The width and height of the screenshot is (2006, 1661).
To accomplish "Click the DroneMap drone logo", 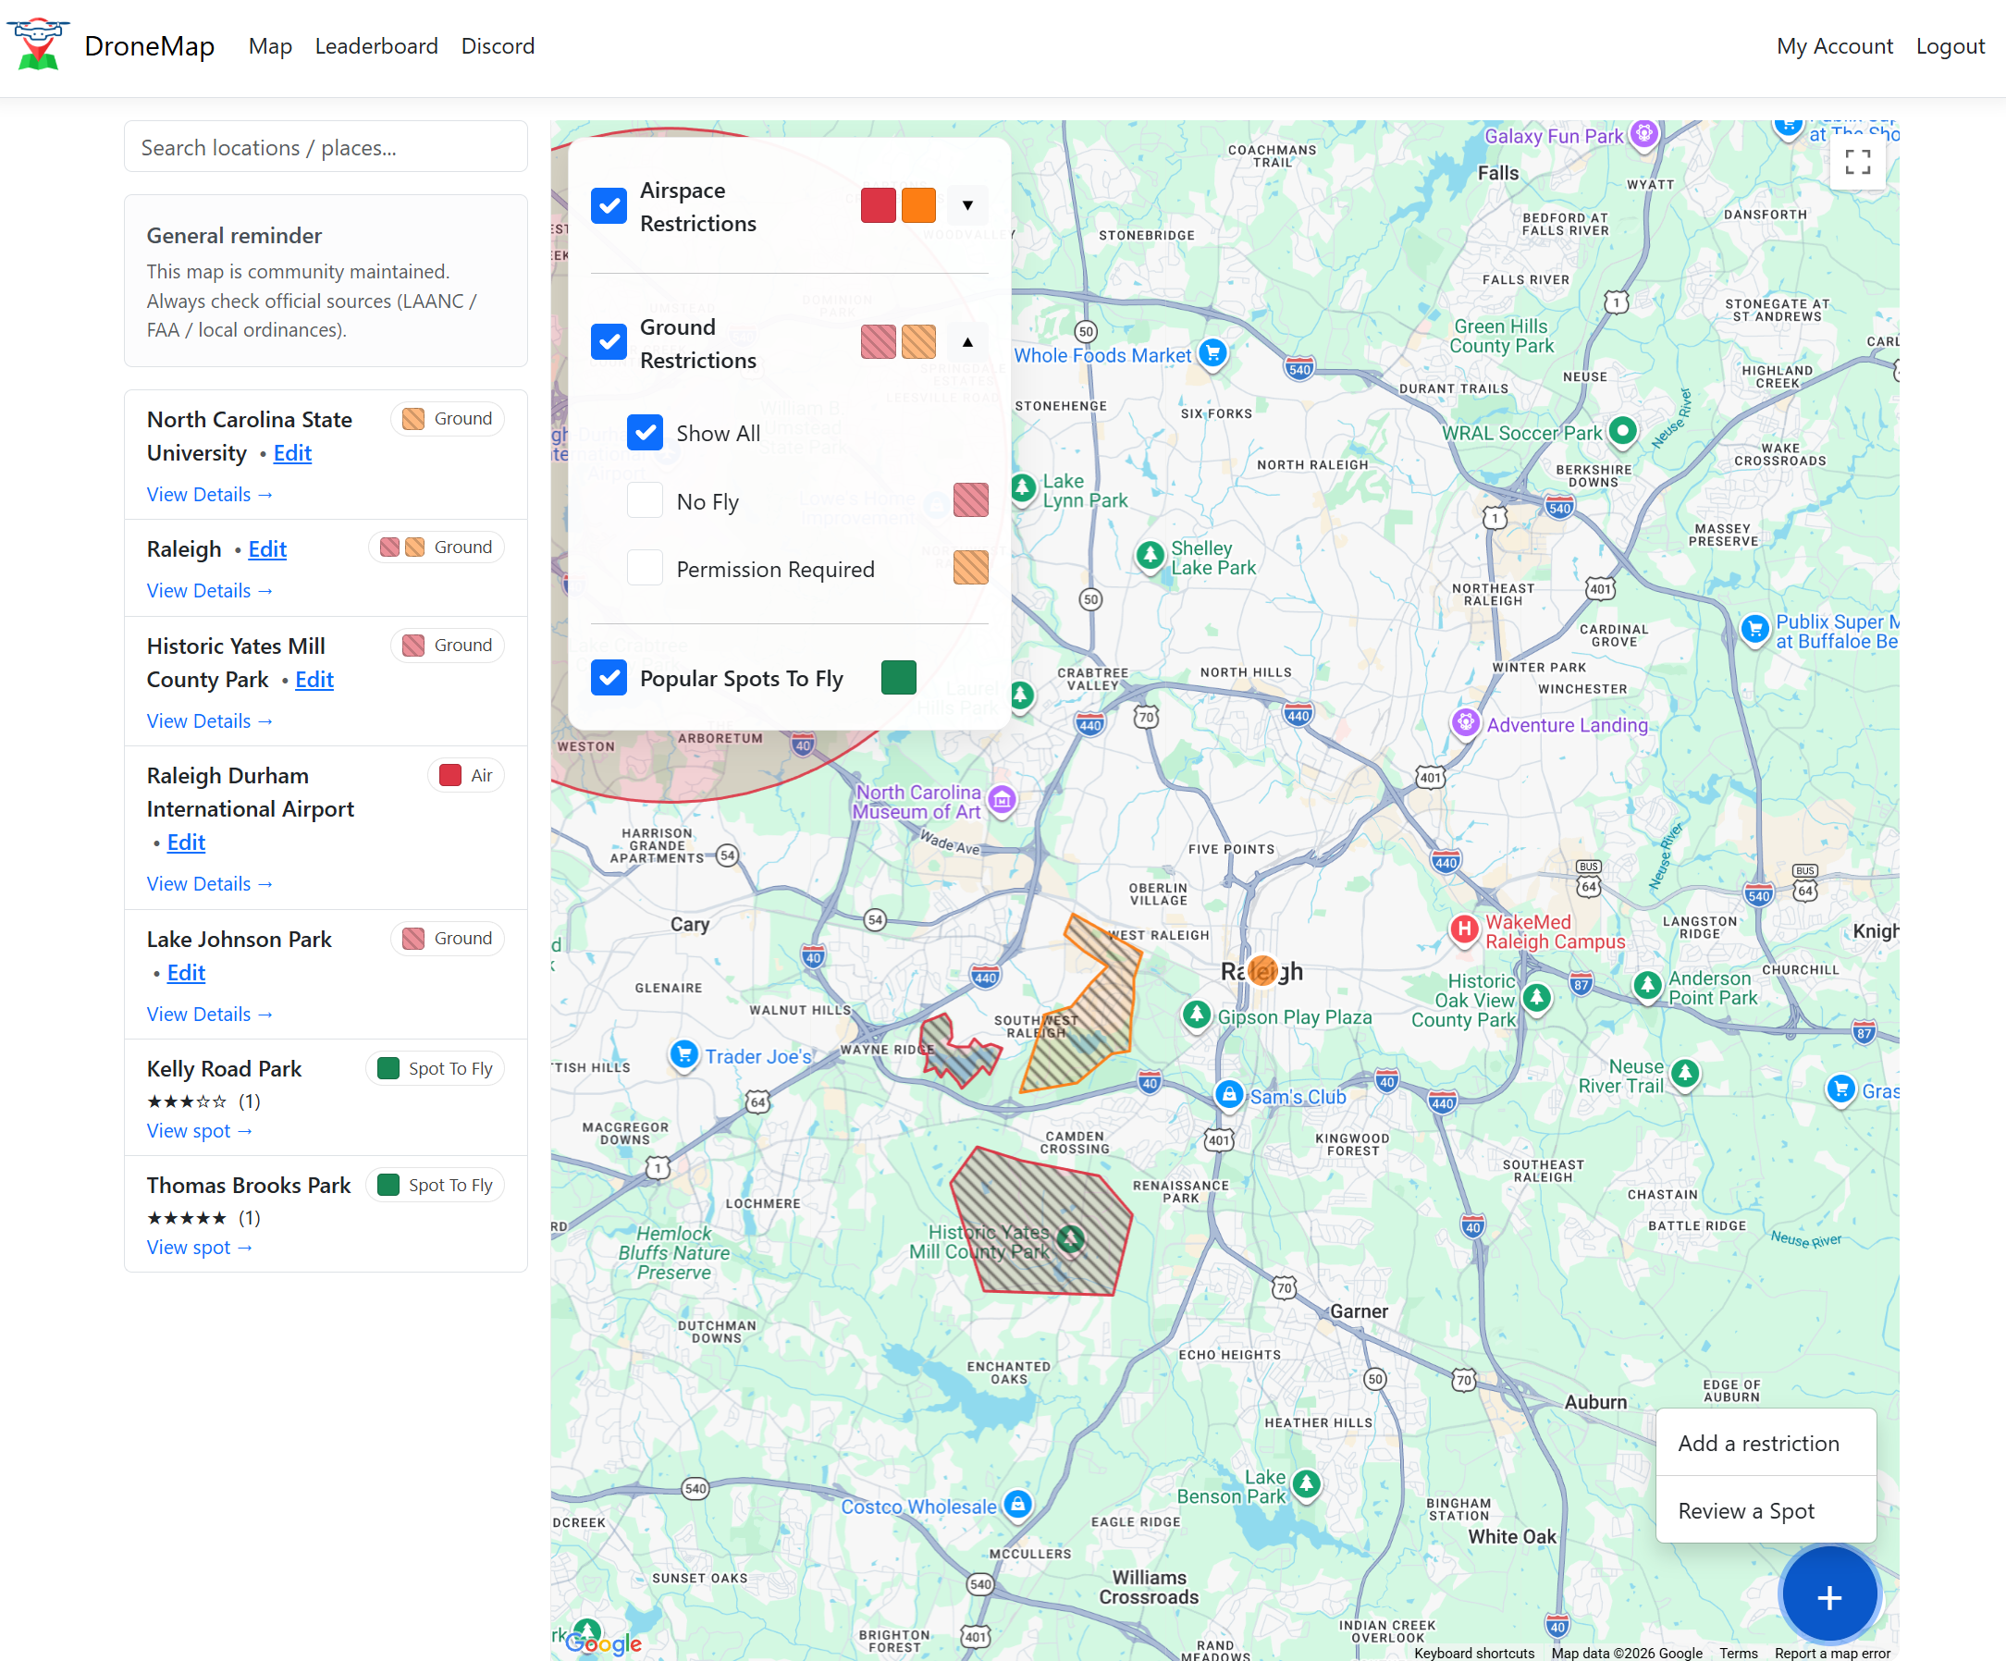I will click(38, 45).
